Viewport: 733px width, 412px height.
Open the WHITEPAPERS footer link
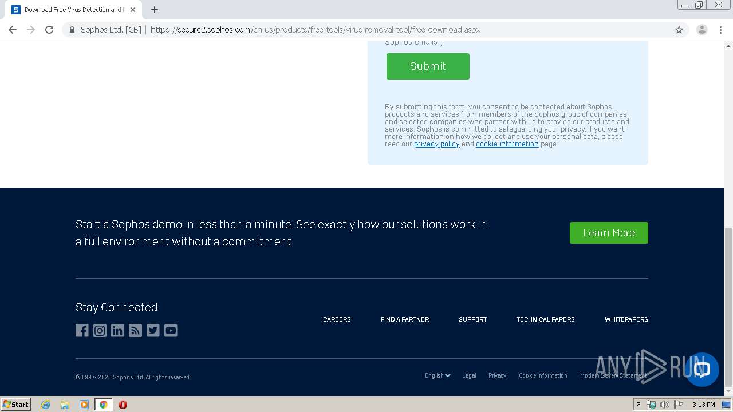[x=626, y=319]
